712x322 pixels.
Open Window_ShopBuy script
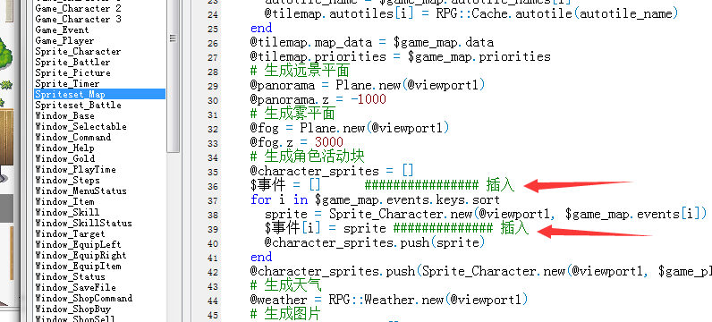72,309
